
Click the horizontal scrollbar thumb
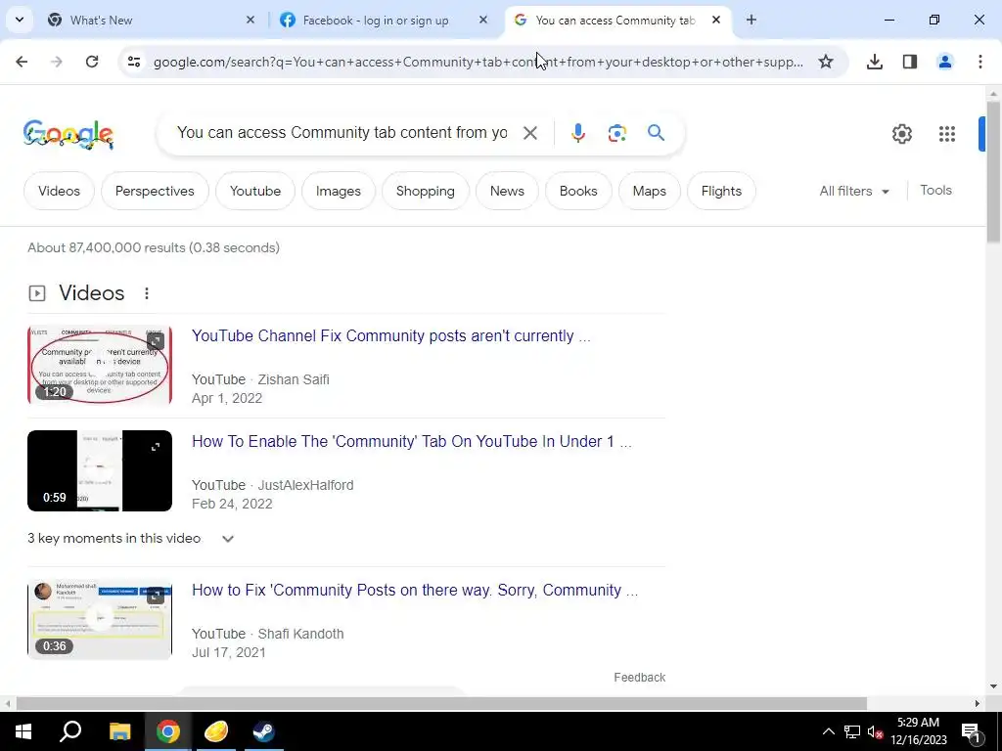[441, 704]
